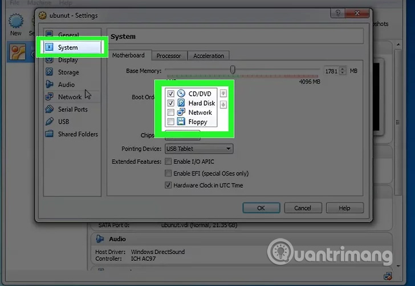This screenshot has height=286, width=415.
Task: Open the Shared Folders settings category
Action: point(72,134)
